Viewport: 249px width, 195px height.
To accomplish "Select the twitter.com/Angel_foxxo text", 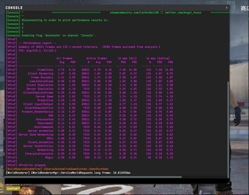I will [x=183, y=12].
